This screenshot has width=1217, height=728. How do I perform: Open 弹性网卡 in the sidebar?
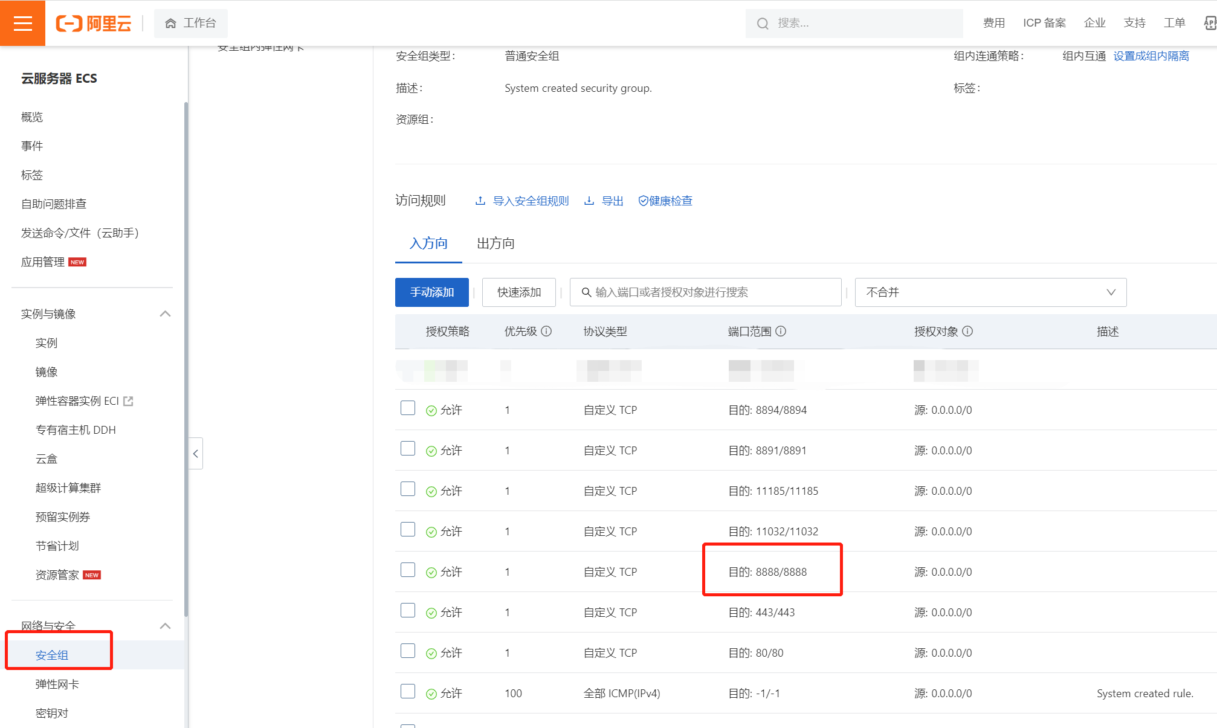[x=57, y=685]
